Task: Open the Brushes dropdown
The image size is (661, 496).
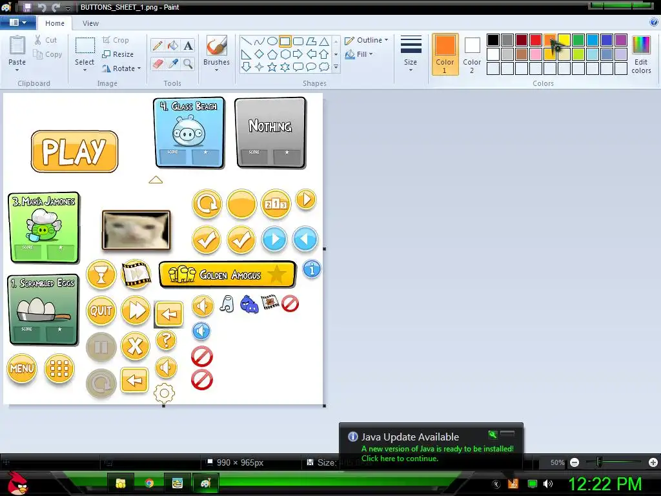Action: coord(216,70)
